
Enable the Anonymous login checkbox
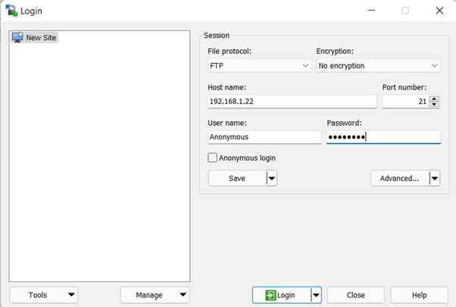(x=213, y=158)
